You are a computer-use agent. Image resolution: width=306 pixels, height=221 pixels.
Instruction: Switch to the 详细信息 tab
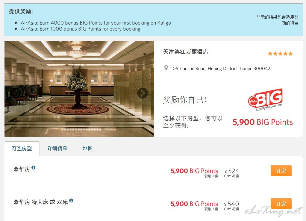pos(57,148)
